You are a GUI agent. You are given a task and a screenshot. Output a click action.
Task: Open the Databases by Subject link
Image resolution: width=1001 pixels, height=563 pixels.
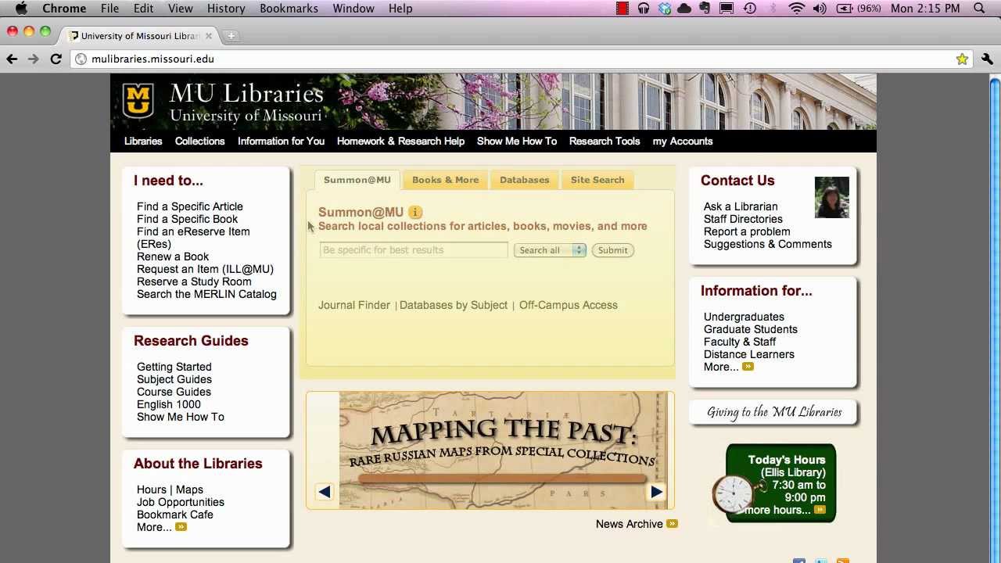pyautogui.click(x=454, y=305)
